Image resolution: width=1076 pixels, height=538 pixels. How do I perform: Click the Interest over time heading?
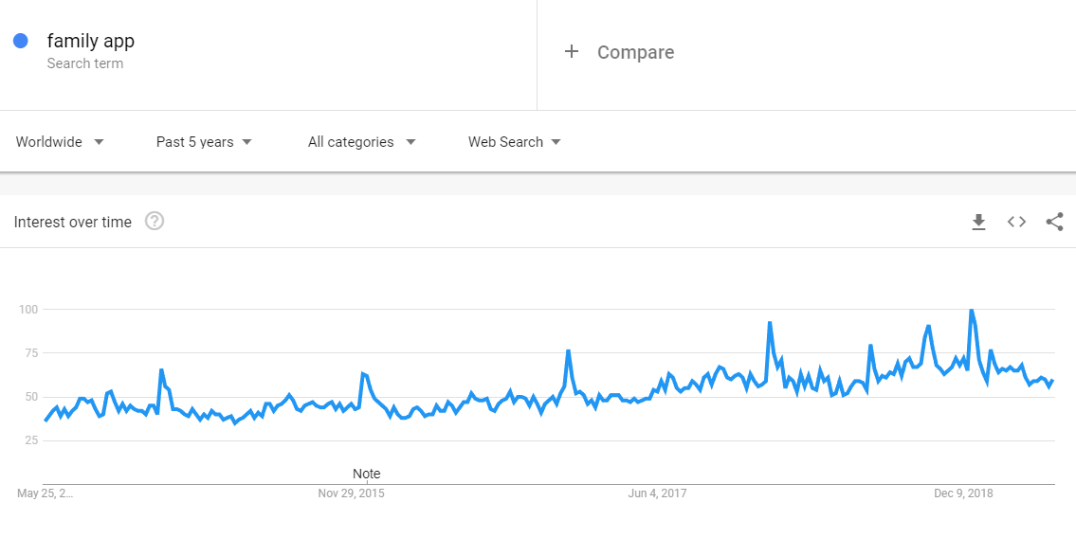pos(73,222)
